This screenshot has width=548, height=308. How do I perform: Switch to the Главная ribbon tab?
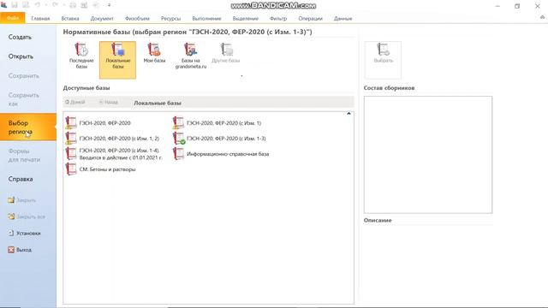point(40,18)
